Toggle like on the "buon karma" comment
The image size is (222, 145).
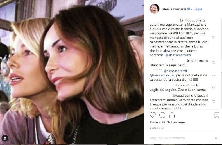214,88
